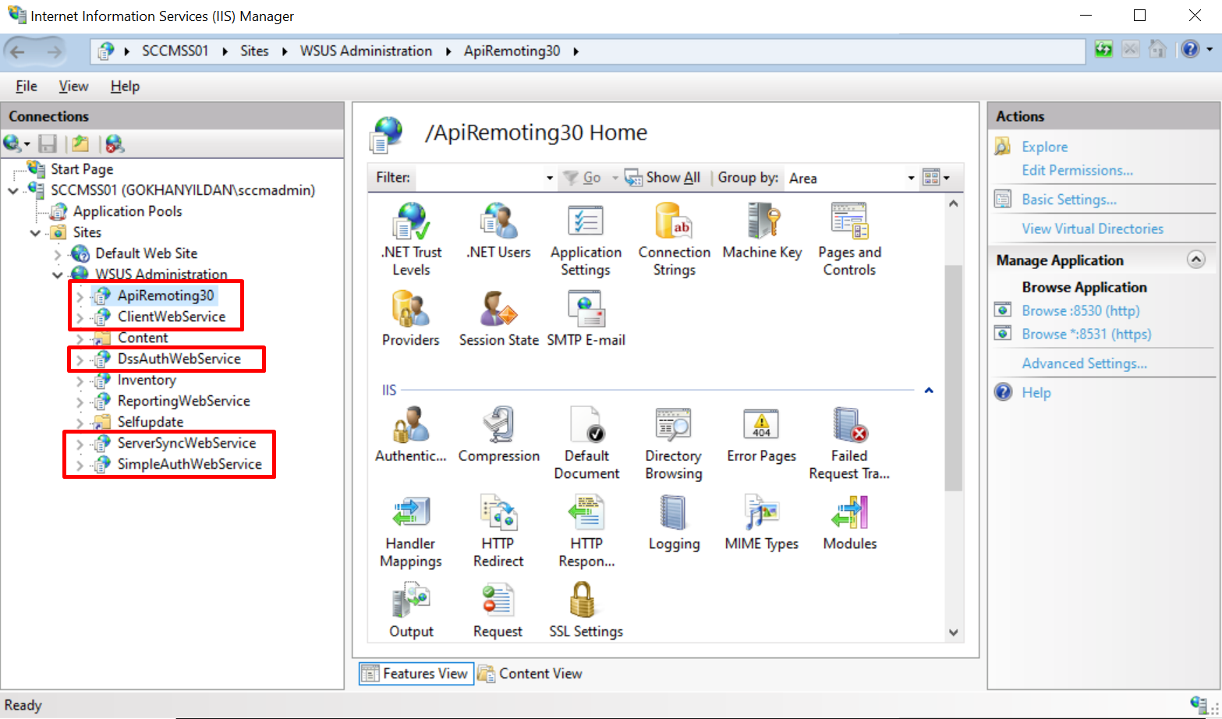This screenshot has width=1222, height=719.
Task: Click the Help link in Actions pane
Action: click(x=1036, y=392)
